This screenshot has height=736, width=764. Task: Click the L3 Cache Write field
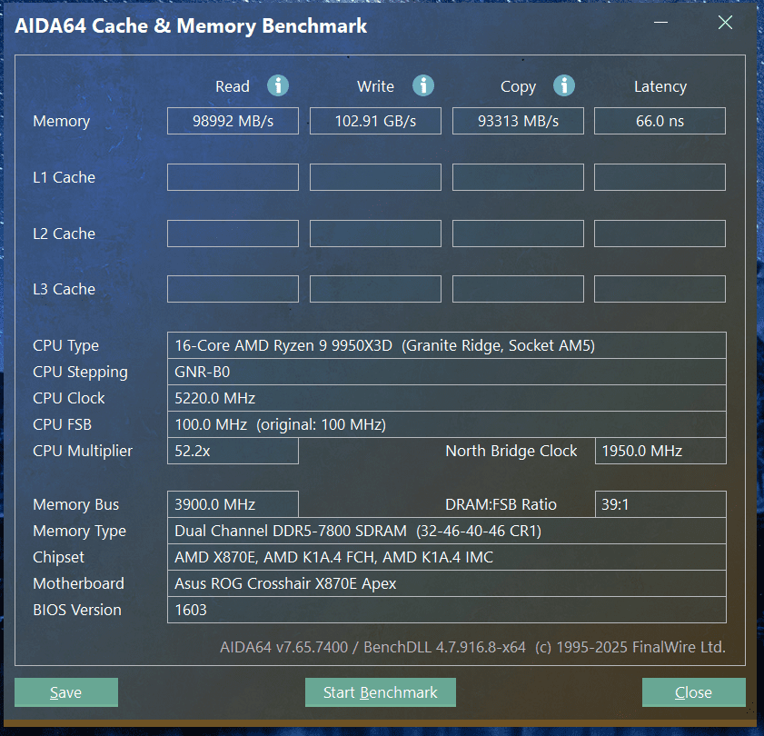point(376,289)
